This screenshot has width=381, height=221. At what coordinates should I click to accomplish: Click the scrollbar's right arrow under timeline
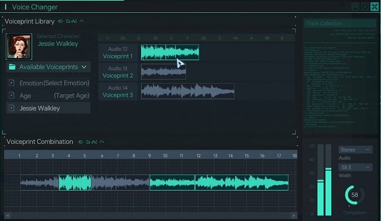point(294,215)
